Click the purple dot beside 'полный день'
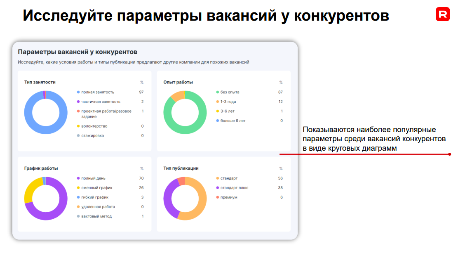The image size is (458, 258). 78,178
